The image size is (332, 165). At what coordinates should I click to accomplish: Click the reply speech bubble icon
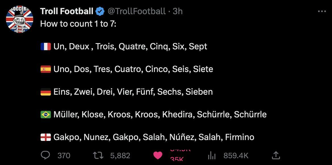(x=45, y=155)
